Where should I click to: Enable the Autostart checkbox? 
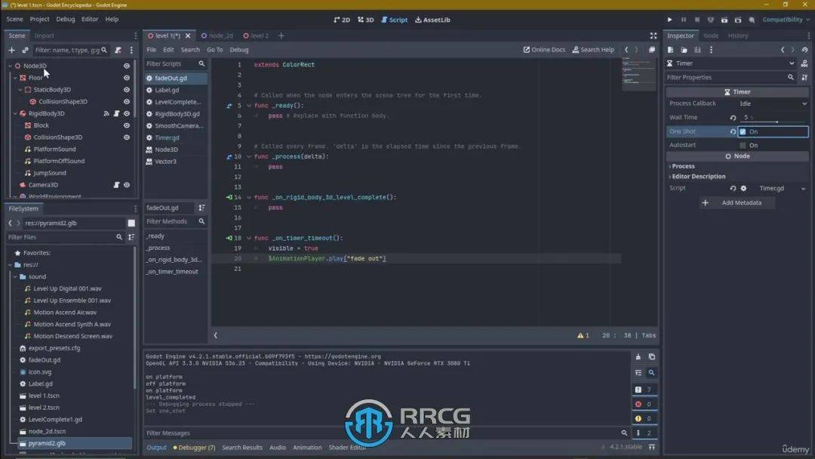(743, 145)
